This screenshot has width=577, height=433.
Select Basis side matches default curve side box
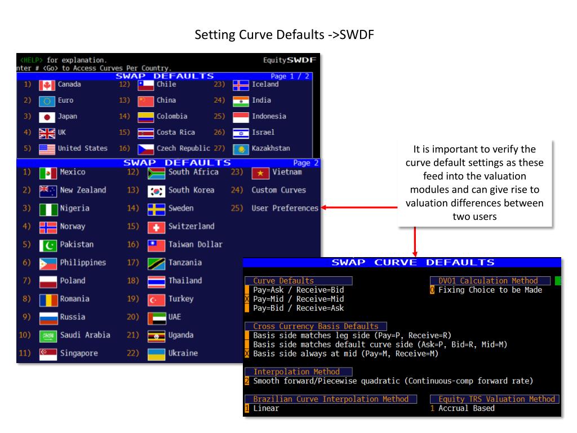pyautogui.click(x=247, y=344)
